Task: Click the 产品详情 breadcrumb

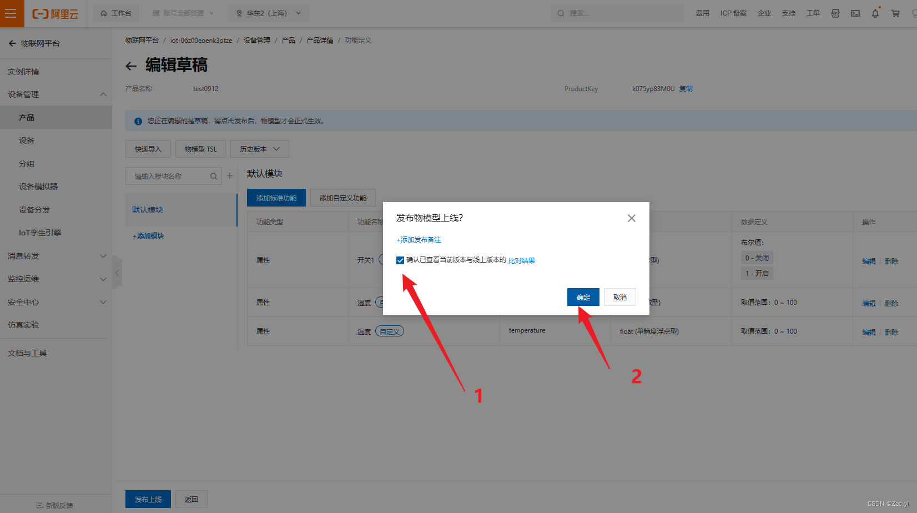Action: coord(320,41)
